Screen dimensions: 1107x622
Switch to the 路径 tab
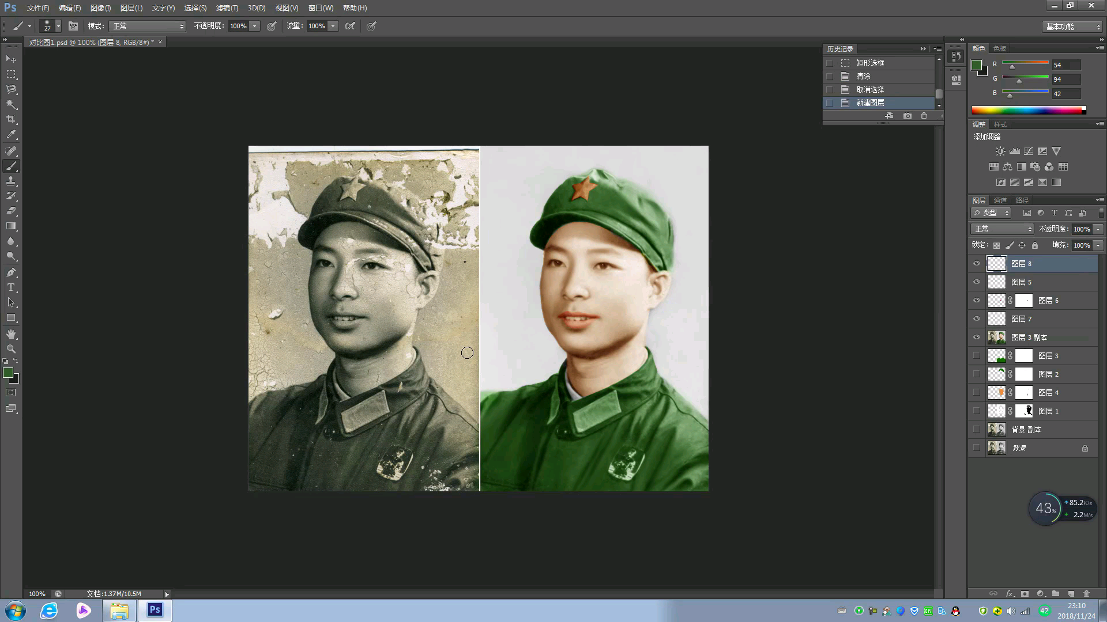coord(1022,200)
